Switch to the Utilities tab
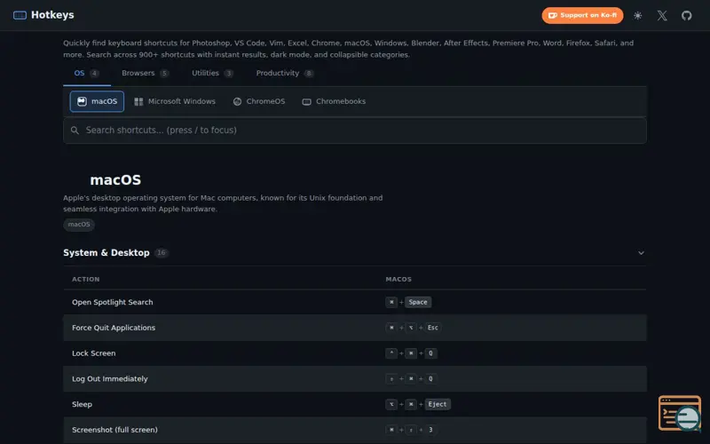Screen dimensions: 710x444 pos(212,74)
